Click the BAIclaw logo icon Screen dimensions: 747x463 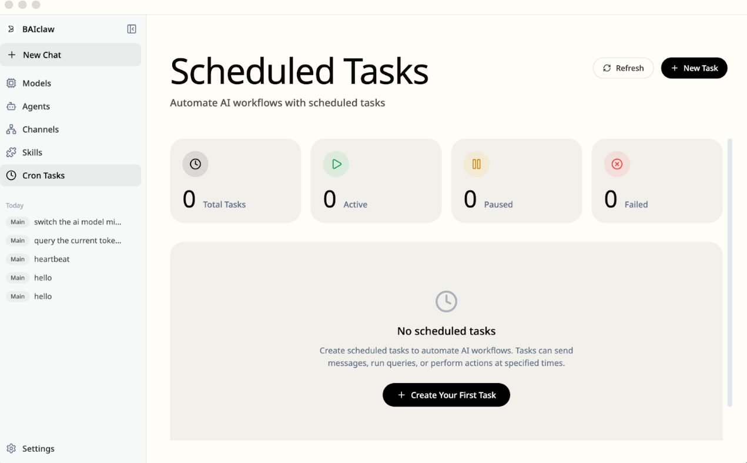(11, 29)
